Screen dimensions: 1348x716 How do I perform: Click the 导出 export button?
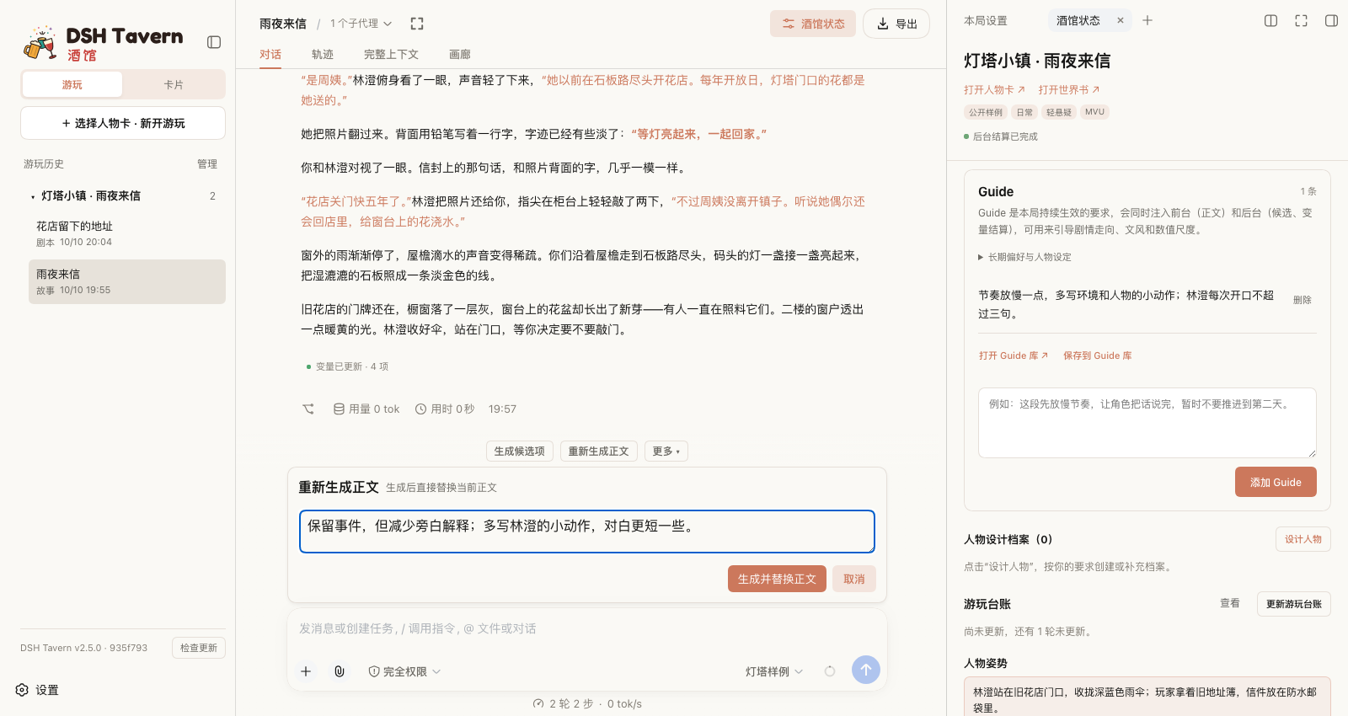pos(896,24)
